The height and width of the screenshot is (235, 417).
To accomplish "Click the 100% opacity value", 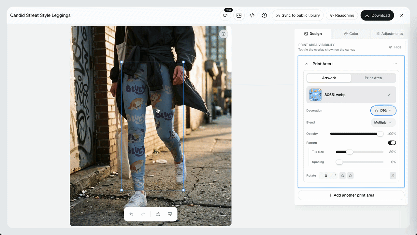I will [x=392, y=134].
